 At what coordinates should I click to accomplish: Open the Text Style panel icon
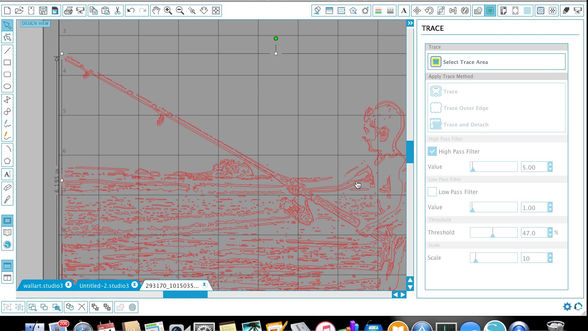[x=404, y=10]
